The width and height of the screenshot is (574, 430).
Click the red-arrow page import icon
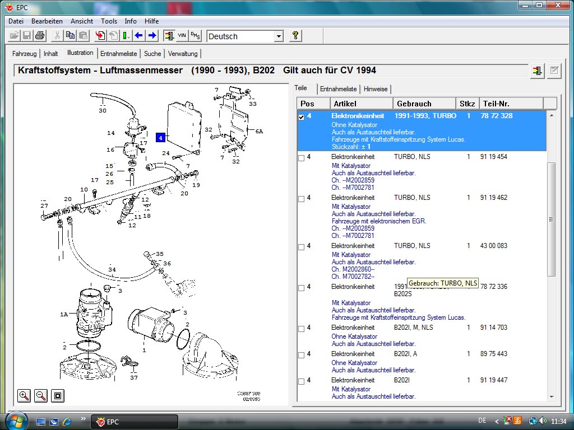pos(100,35)
